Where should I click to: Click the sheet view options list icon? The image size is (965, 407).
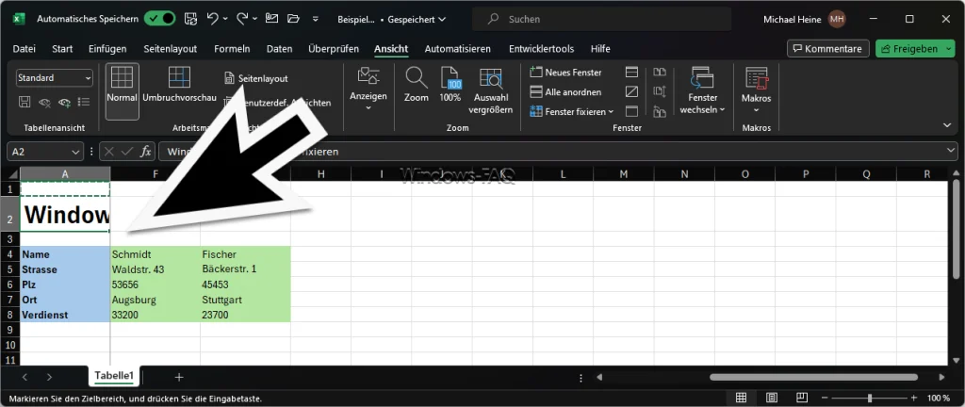[x=84, y=102]
